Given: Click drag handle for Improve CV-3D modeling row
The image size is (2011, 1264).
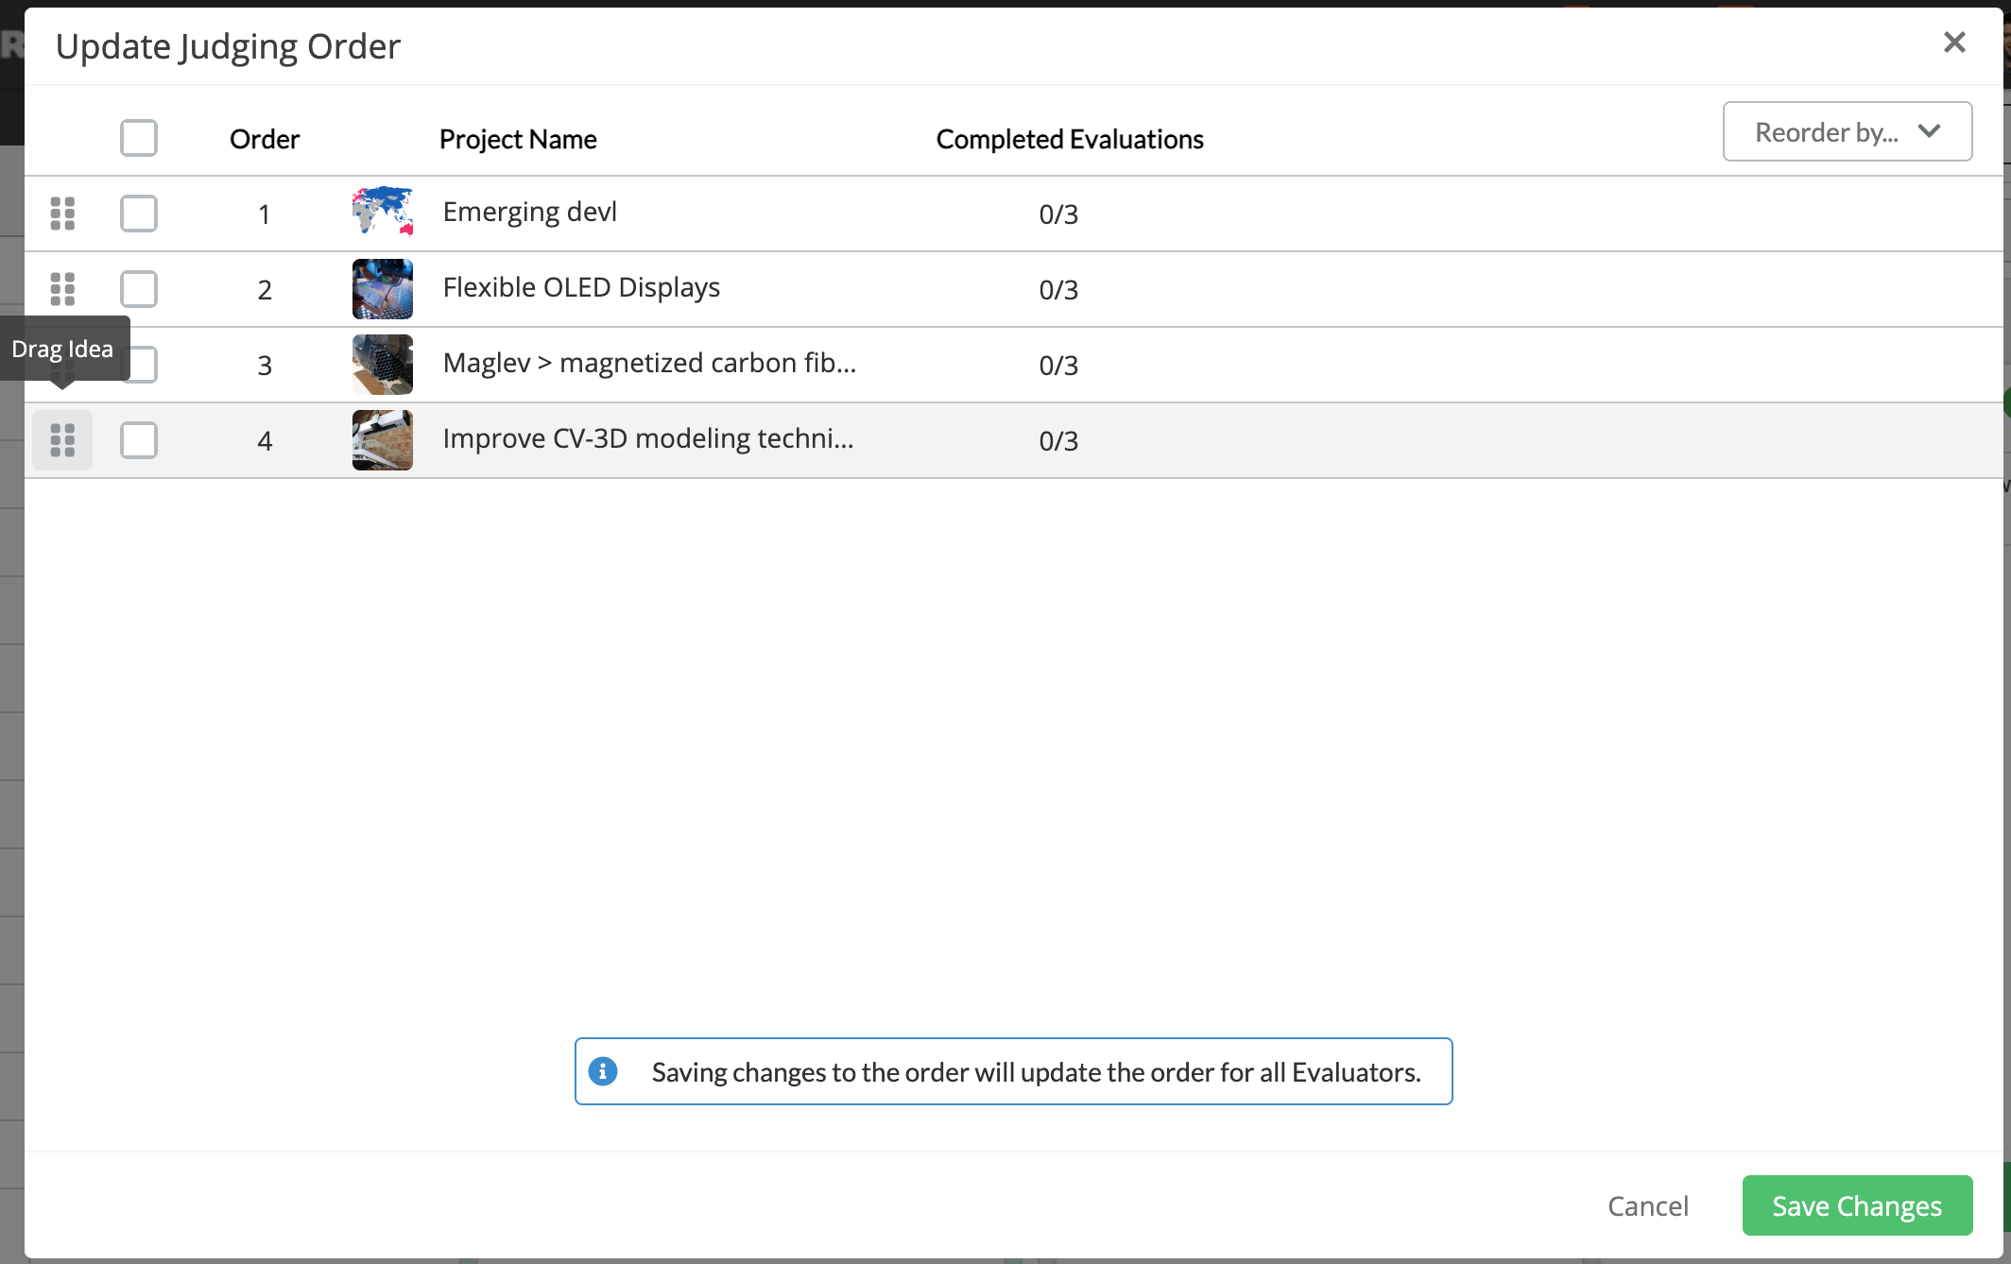Looking at the screenshot, I should (62, 440).
